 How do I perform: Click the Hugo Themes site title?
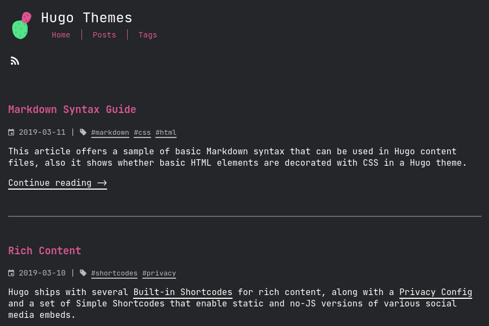tap(86, 18)
